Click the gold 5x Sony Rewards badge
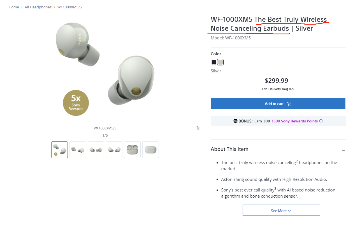The width and height of the screenshot is (360, 225). (x=76, y=103)
